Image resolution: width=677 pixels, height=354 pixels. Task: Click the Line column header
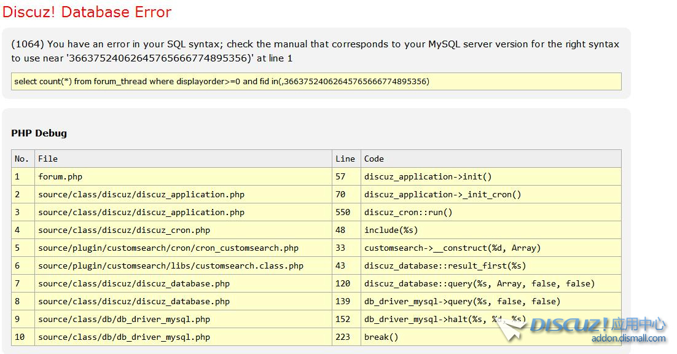345,159
